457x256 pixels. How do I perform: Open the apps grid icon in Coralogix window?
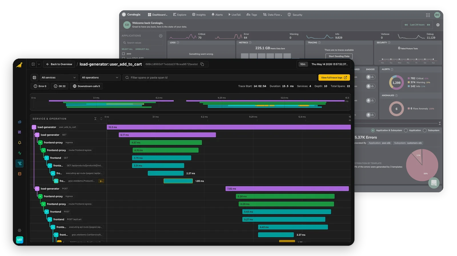click(x=428, y=15)
